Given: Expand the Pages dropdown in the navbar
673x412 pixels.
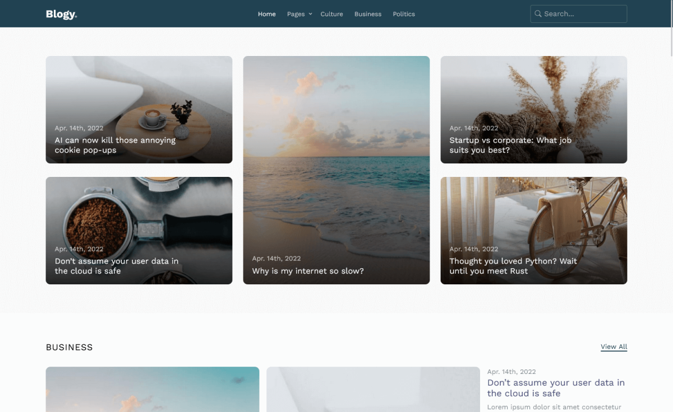Looking at the screenshot, I should point(299,13).
